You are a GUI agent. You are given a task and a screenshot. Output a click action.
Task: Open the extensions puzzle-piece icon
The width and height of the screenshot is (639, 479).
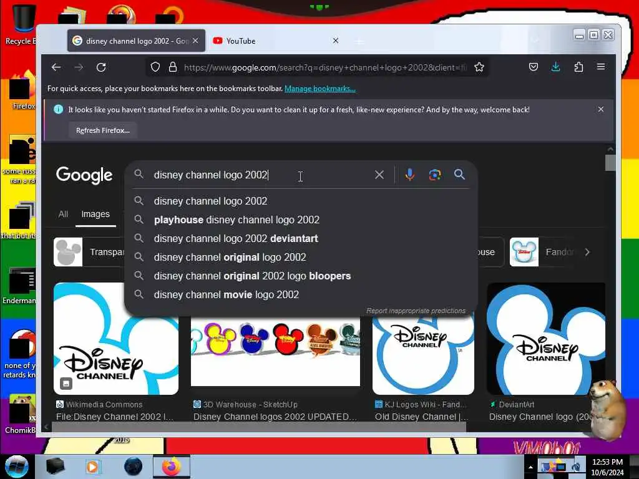pyautogui.click(x=578, y=67)
